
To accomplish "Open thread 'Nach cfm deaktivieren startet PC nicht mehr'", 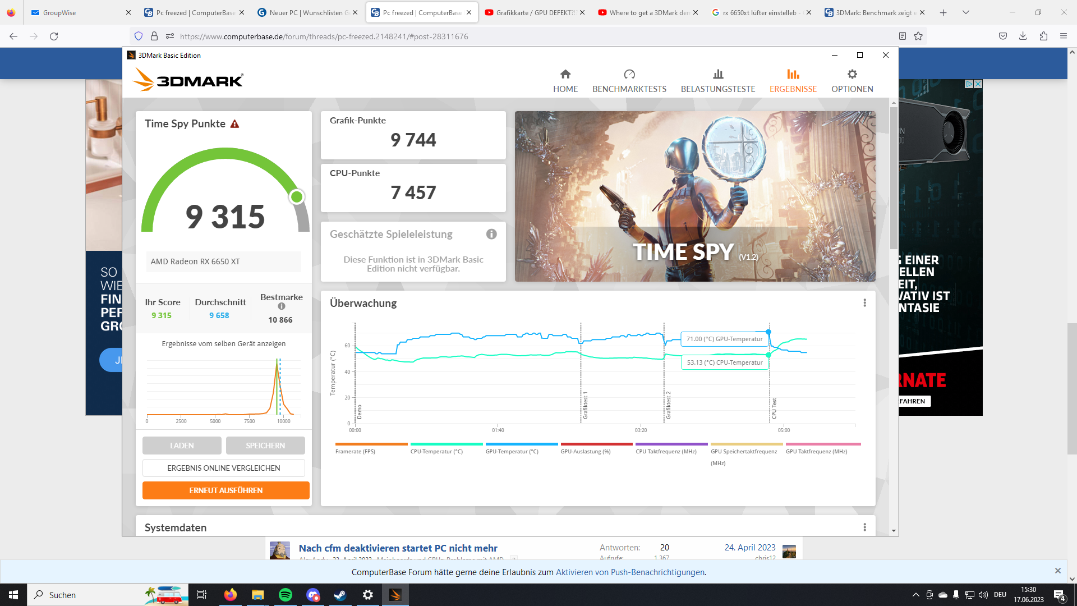I will 398,548.
